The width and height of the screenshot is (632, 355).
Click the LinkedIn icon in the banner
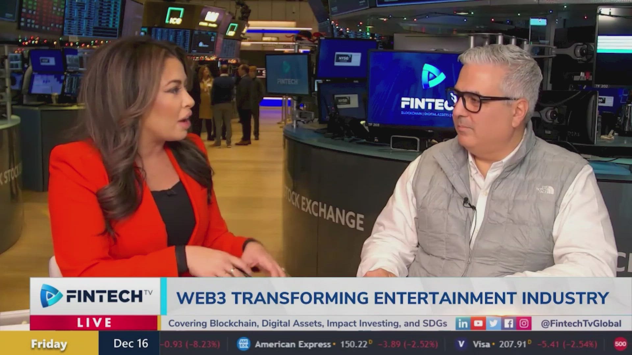(463, 323)
